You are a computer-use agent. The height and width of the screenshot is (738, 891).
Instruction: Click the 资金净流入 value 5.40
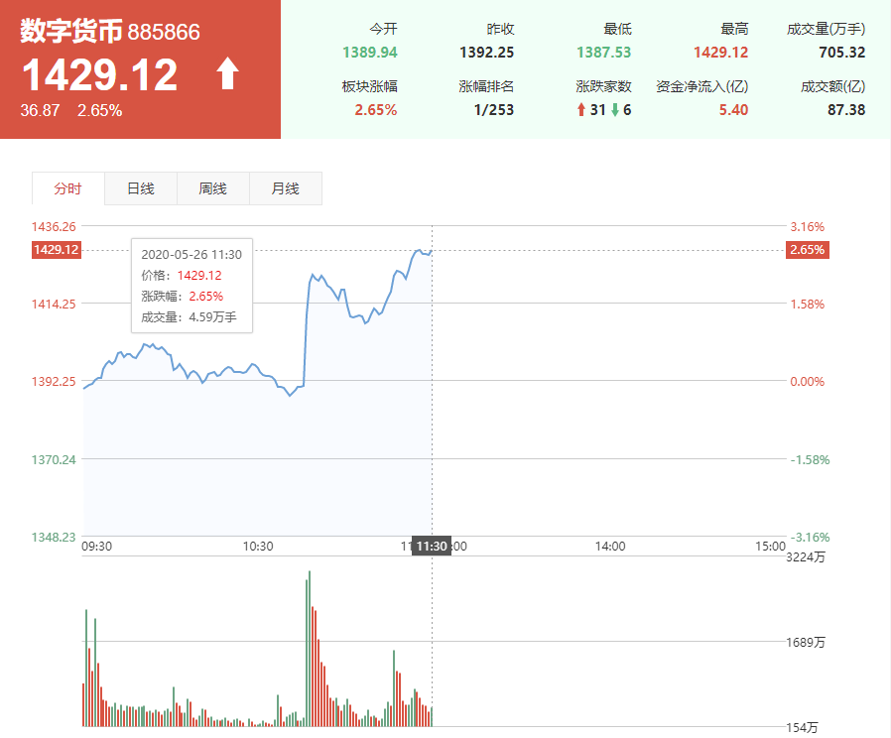733,110
